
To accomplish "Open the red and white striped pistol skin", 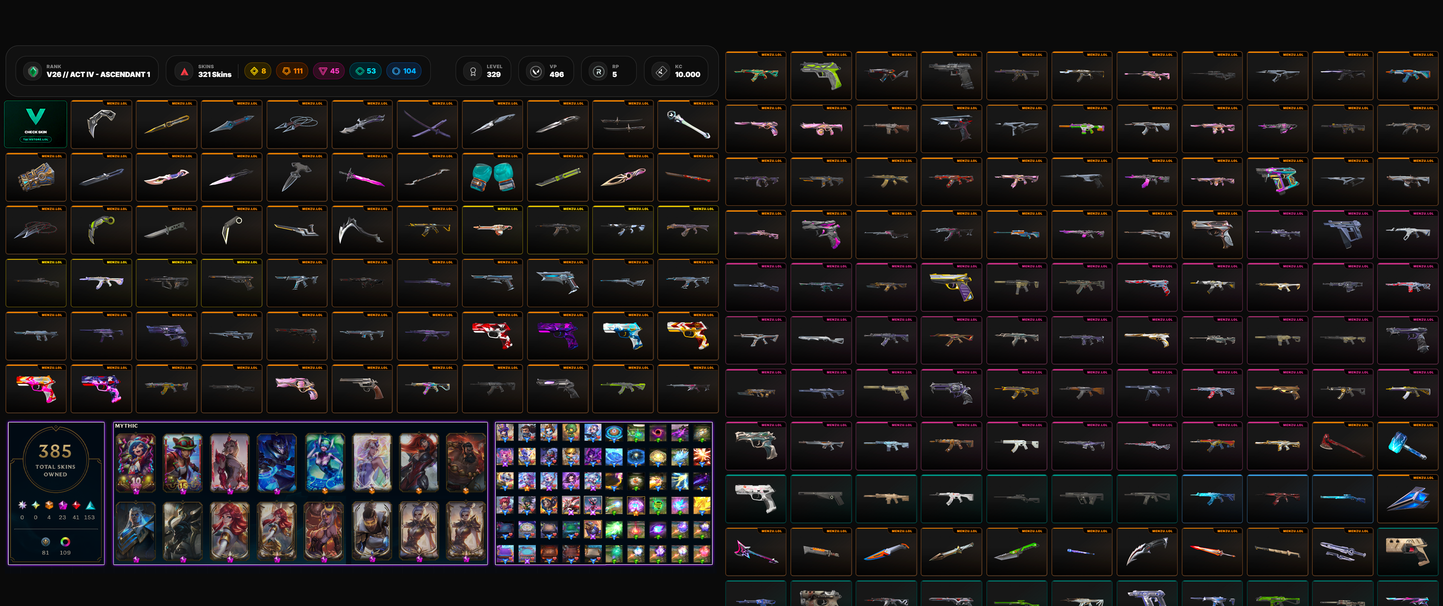I will pyautogui.click(x=492, y=336).
